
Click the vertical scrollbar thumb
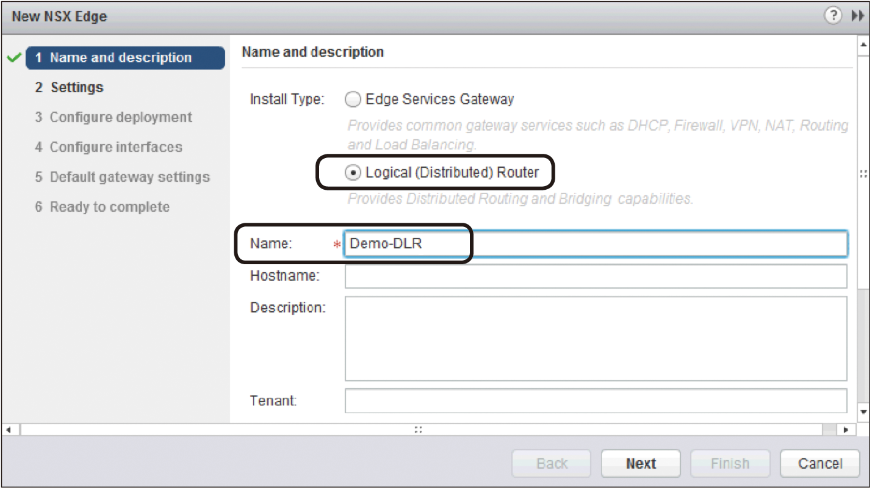click(863, 173)
